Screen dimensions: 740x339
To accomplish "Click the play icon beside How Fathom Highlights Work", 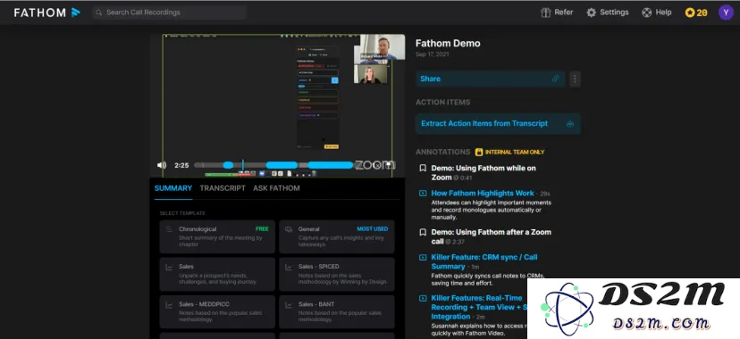I will click(x=423, y=193).
